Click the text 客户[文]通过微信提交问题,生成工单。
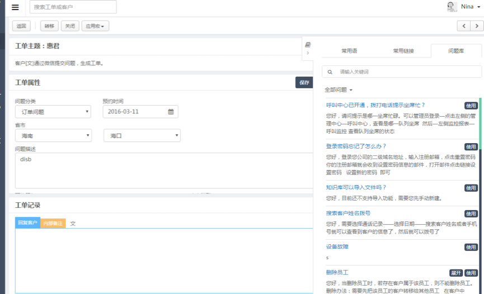Screen dimensions: 484x294 coord(60,63)
